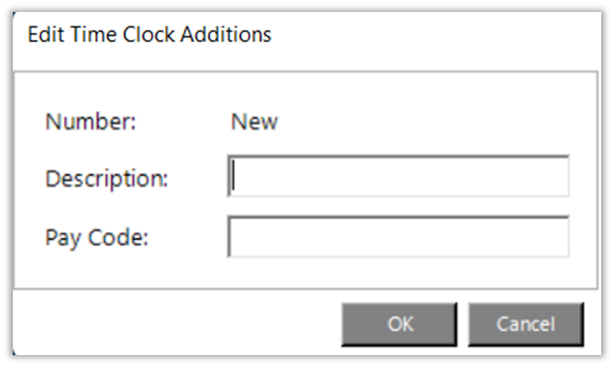
Task: Focus the empty Pay Code input box
Action: coord(398,237)
